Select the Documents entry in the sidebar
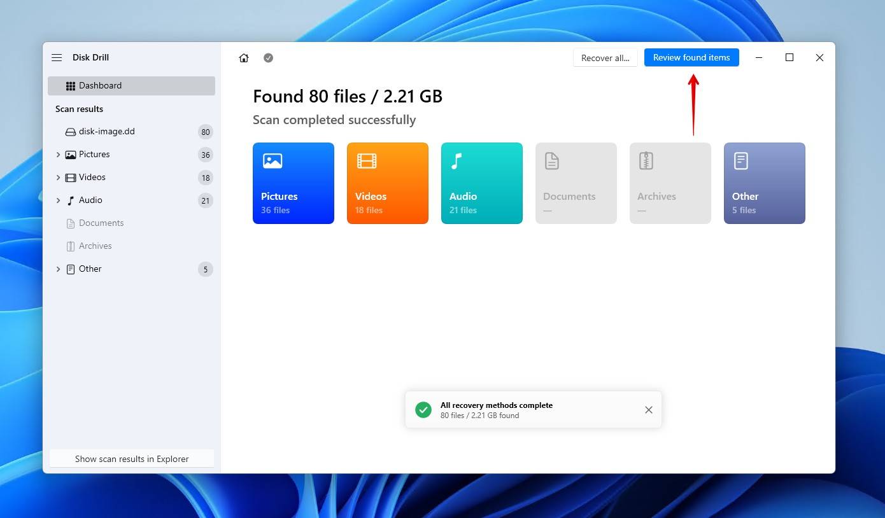This screenshot has width=885, height=518. point(131,223)
